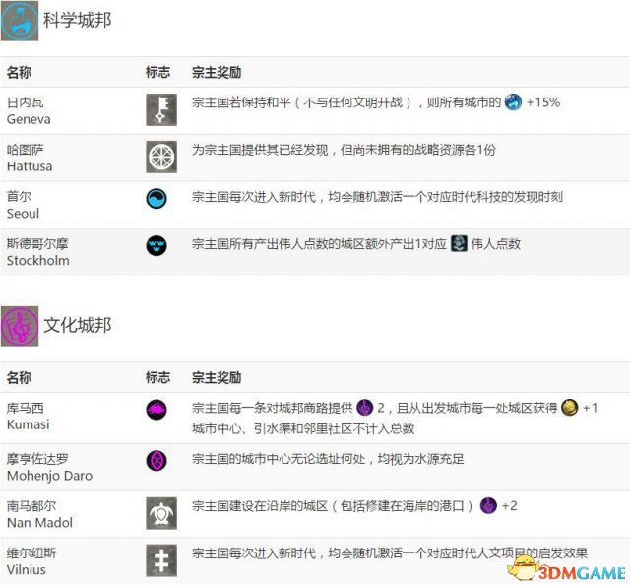Screen dimensions: 630x586
Task: Click the blue science icon in Geneva row
Action: (x=513, y=102)
